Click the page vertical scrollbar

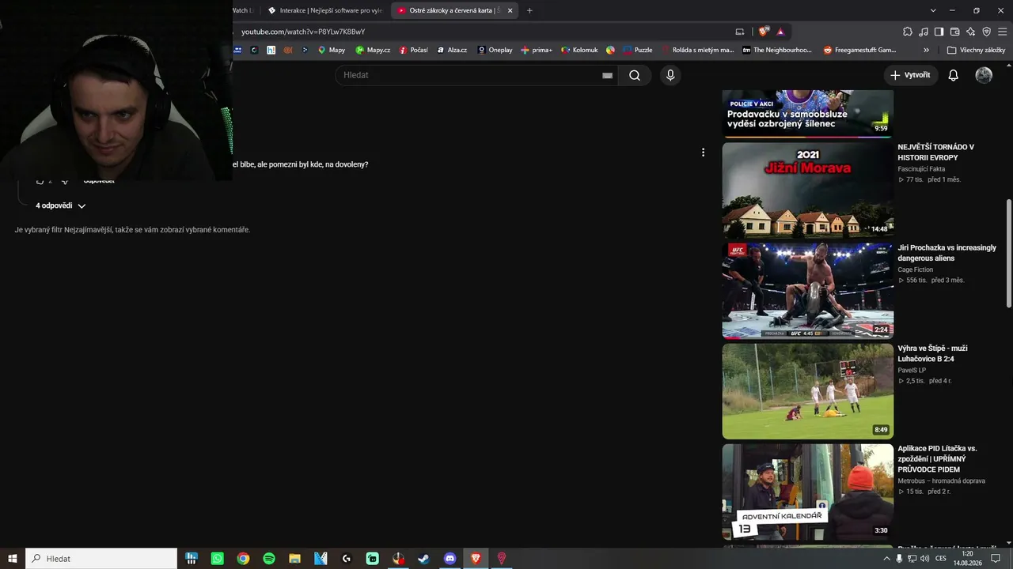point(1008,253)
